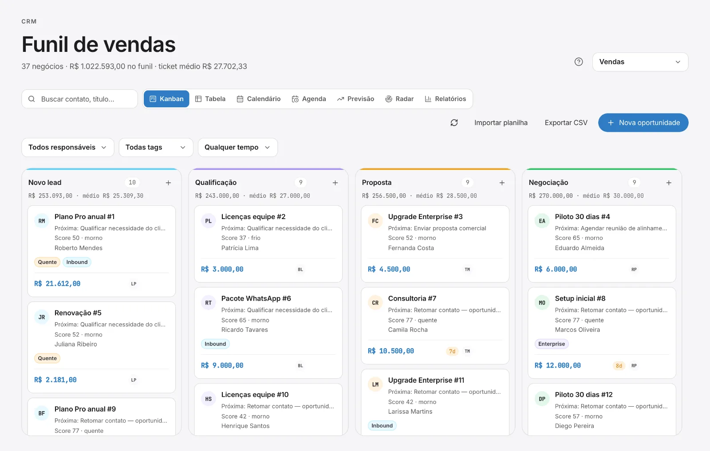Viewport: 710px width, 451px height.
Task: Open Todos responsáveis filter dropdown
Action: click(68, 148)
